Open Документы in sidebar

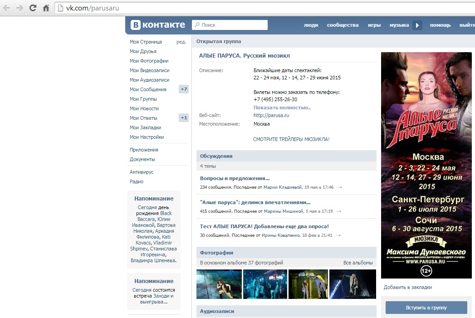(x=142, y=159)
